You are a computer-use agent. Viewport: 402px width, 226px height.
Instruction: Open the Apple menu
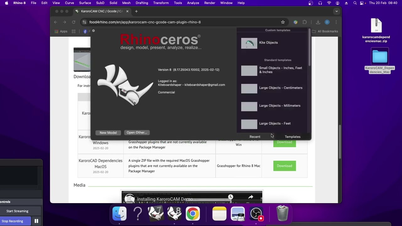click(7, 3)
